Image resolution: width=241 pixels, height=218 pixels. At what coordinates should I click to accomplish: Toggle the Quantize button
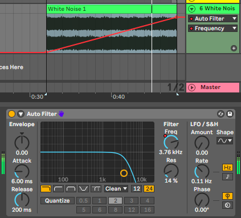click(x=58, y=201)
